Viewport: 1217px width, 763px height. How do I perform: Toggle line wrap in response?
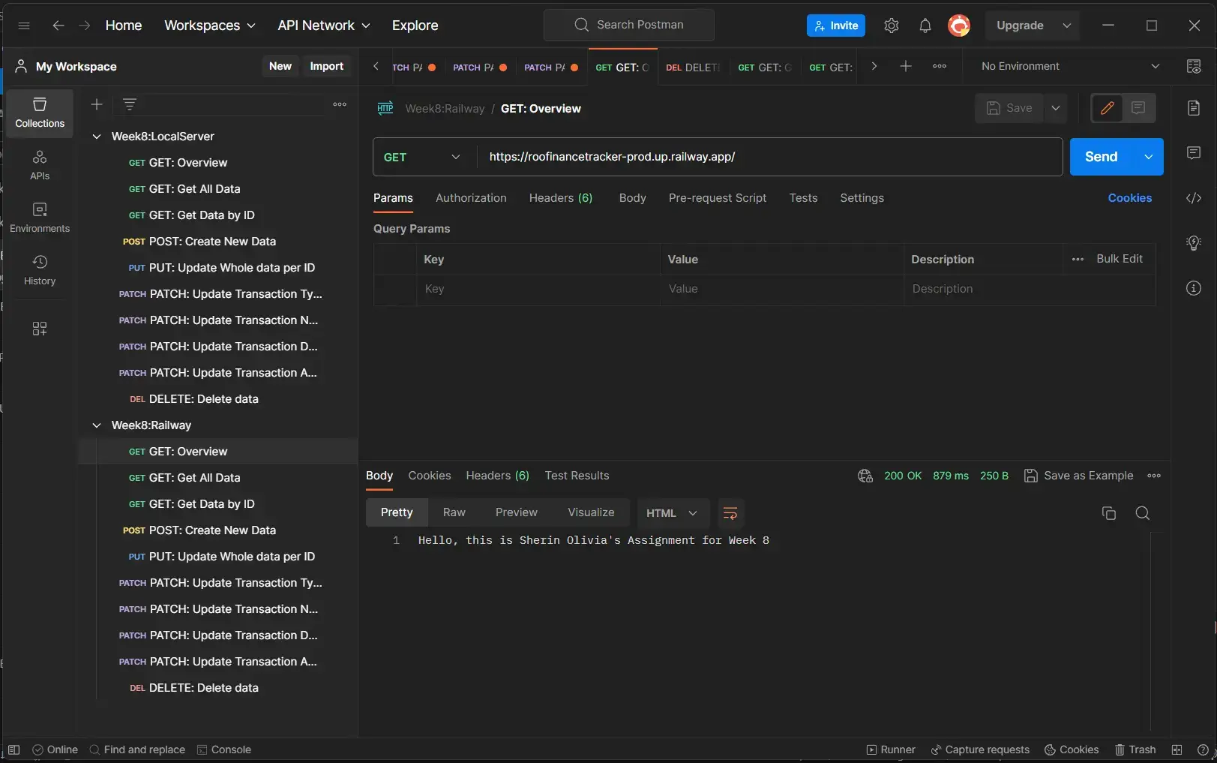pyautogui.click(x=730, y=513)
